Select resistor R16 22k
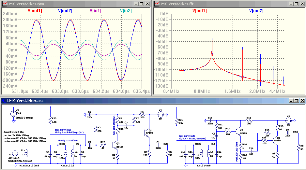The width and height of the screenshot is (306, 170). pos(267,133)
